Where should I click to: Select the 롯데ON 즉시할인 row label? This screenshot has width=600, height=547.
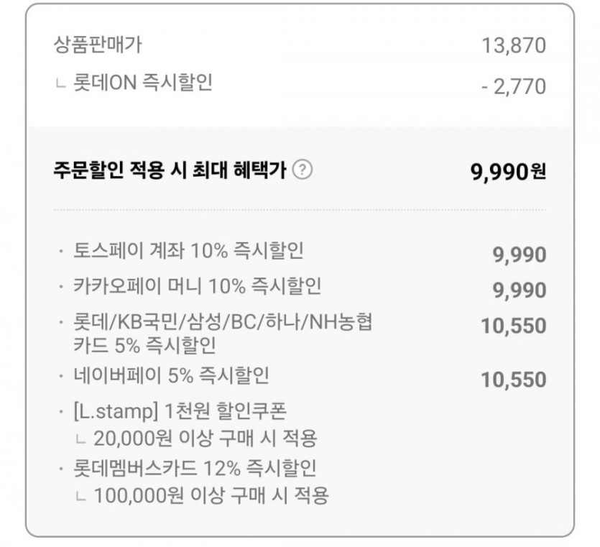[x=142, y=83]
